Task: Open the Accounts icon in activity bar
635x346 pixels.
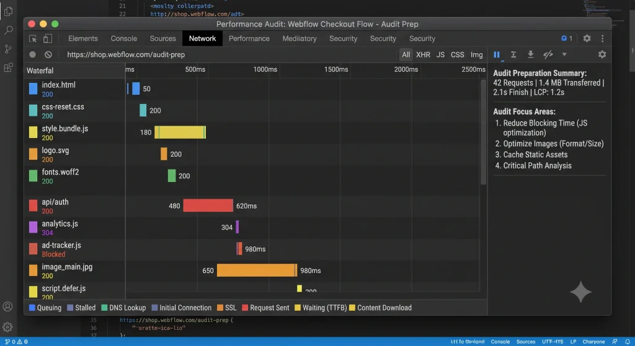Action: coord(7,307)
